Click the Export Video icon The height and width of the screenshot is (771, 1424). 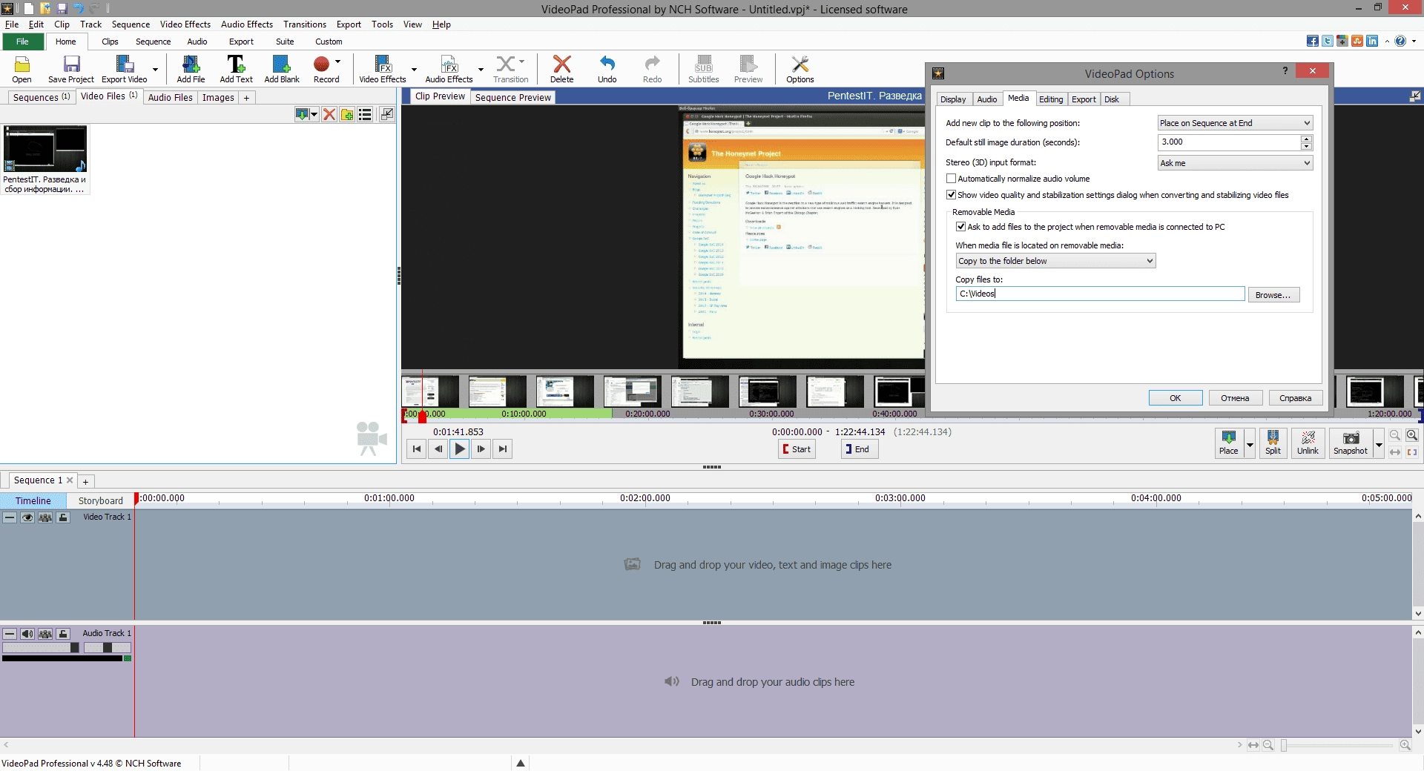[125, 69]
